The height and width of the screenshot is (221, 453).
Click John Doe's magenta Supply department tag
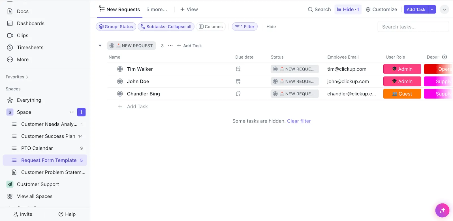click(438, 81)
